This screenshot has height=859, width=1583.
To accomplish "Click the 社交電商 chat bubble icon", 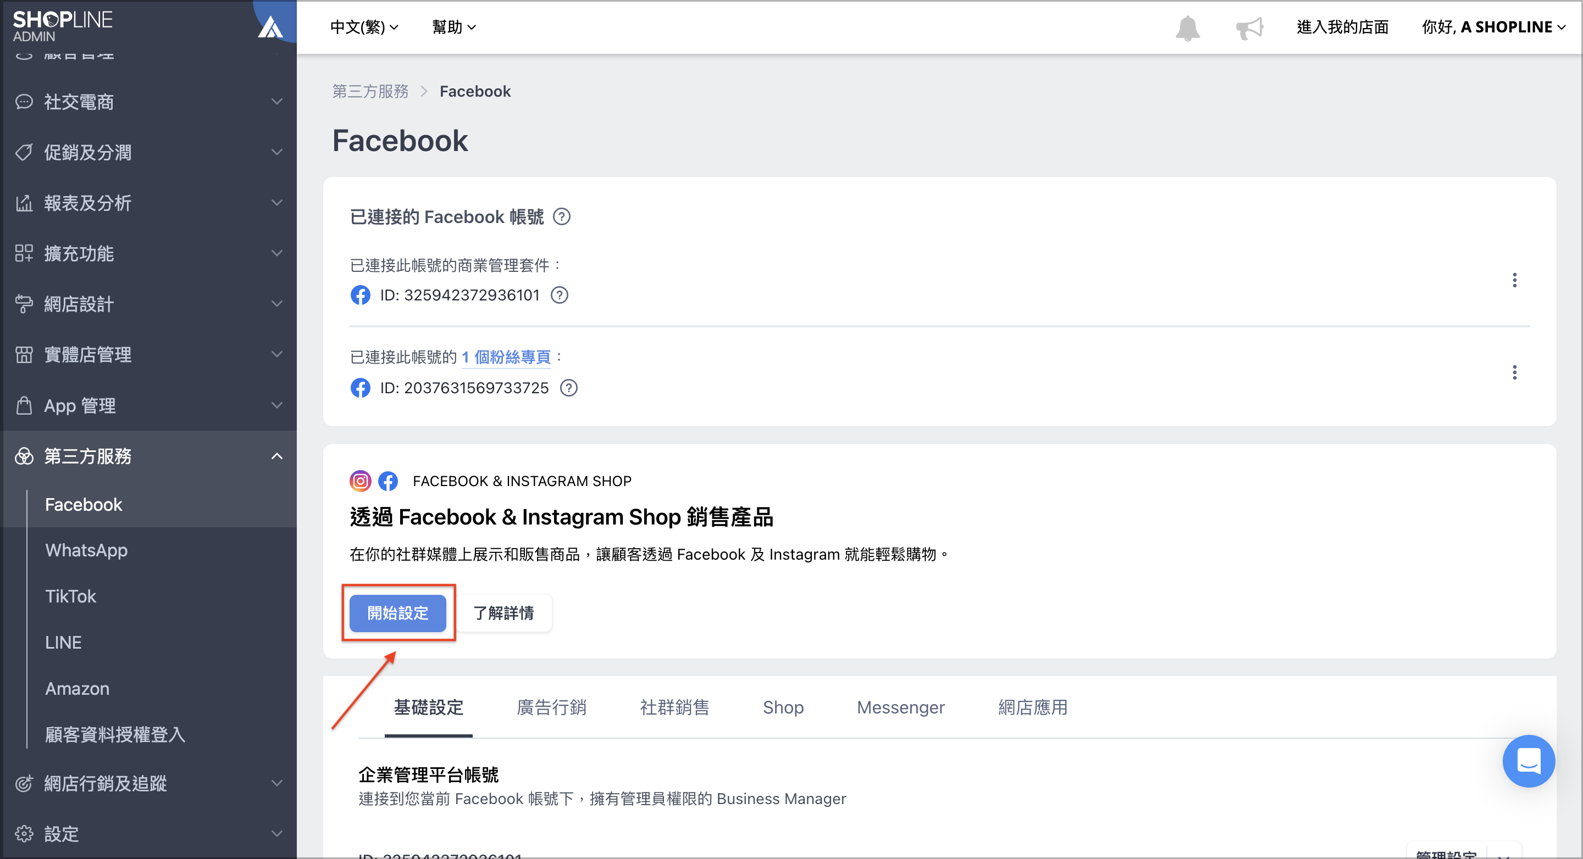I will (x=24, y=101).
